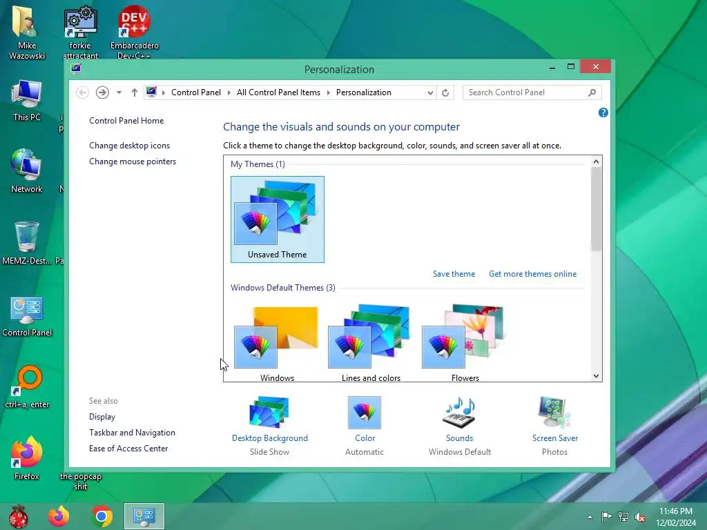The image size is (707, 530).
Task: Go forward with the Forward arrow
Action: [102, 92]
